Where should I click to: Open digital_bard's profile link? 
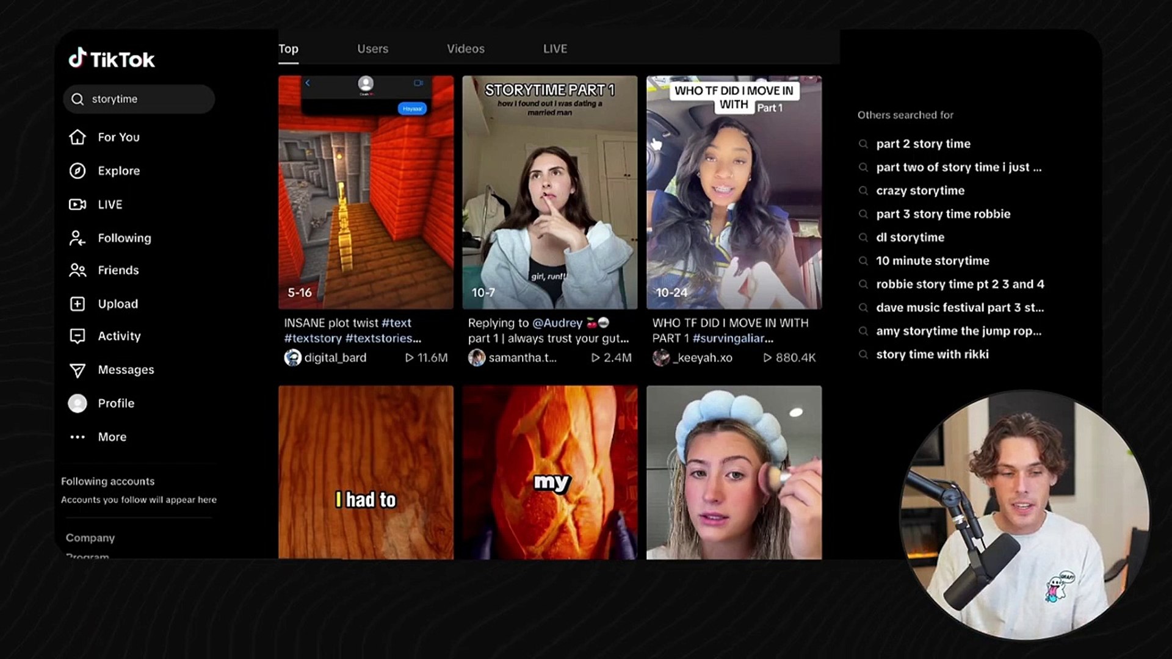335,358
